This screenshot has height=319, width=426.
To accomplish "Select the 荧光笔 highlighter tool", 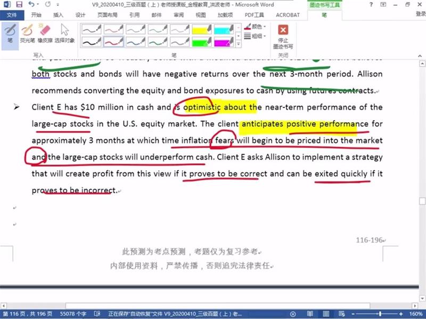I will (28, 33).
